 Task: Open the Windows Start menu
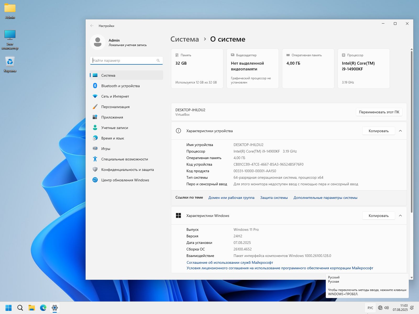(9, 308)
